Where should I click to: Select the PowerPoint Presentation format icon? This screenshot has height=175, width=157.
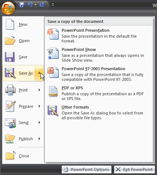(x=53, y=34)
